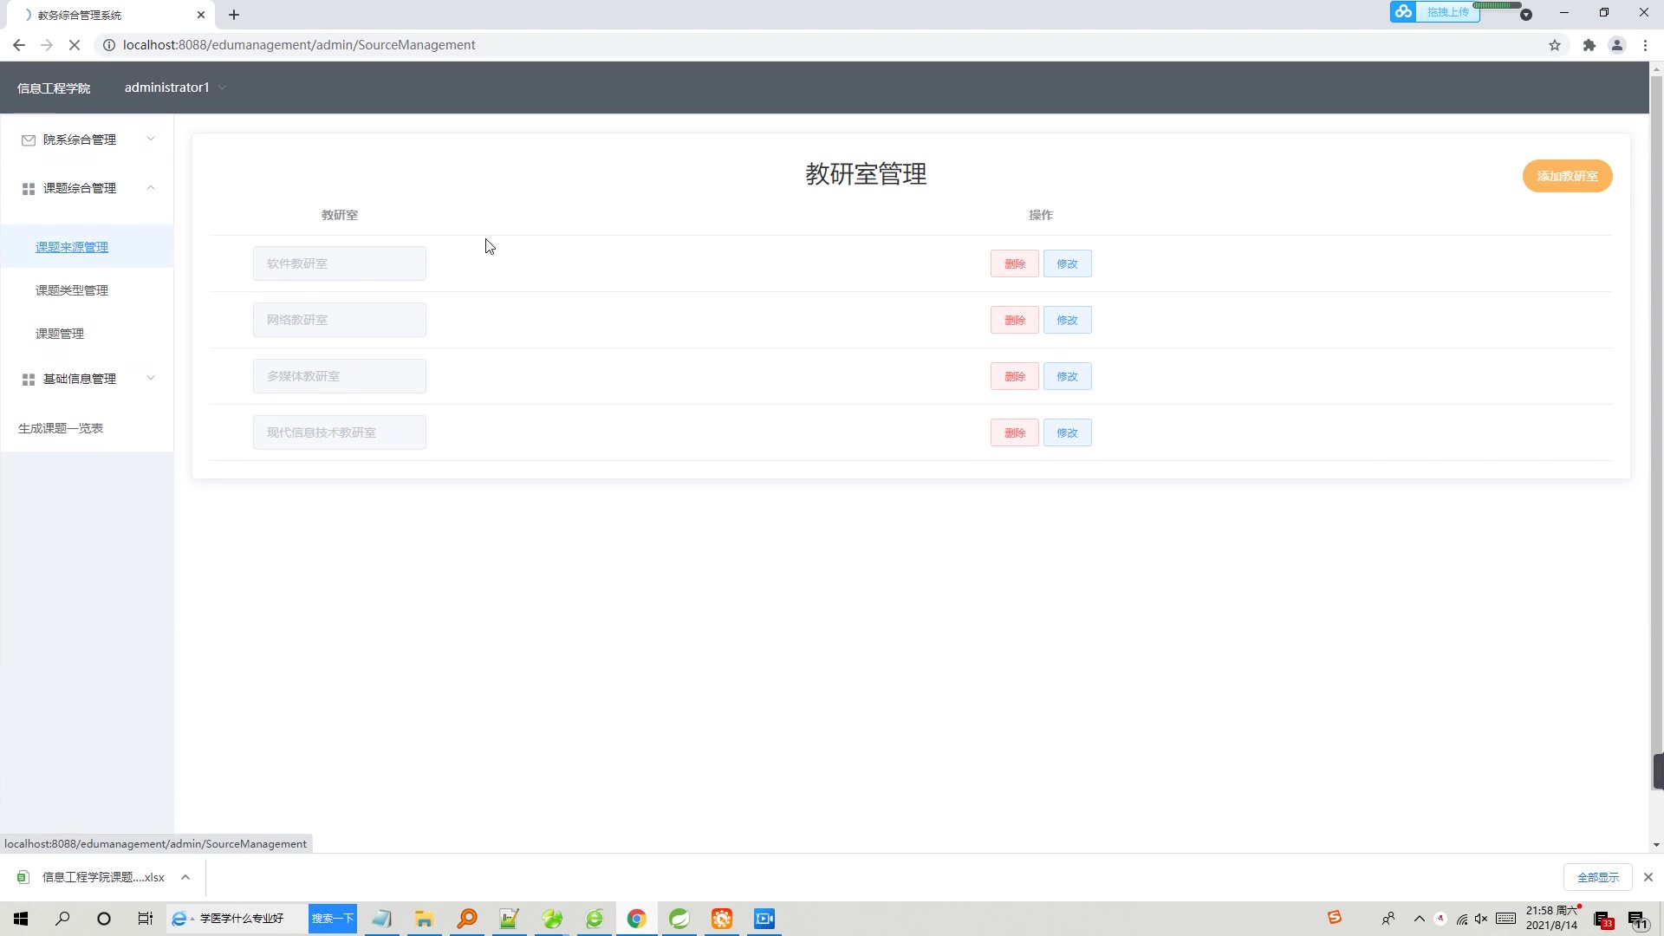Click the 课题综合管理 grid icon

[x=28, y=188]
